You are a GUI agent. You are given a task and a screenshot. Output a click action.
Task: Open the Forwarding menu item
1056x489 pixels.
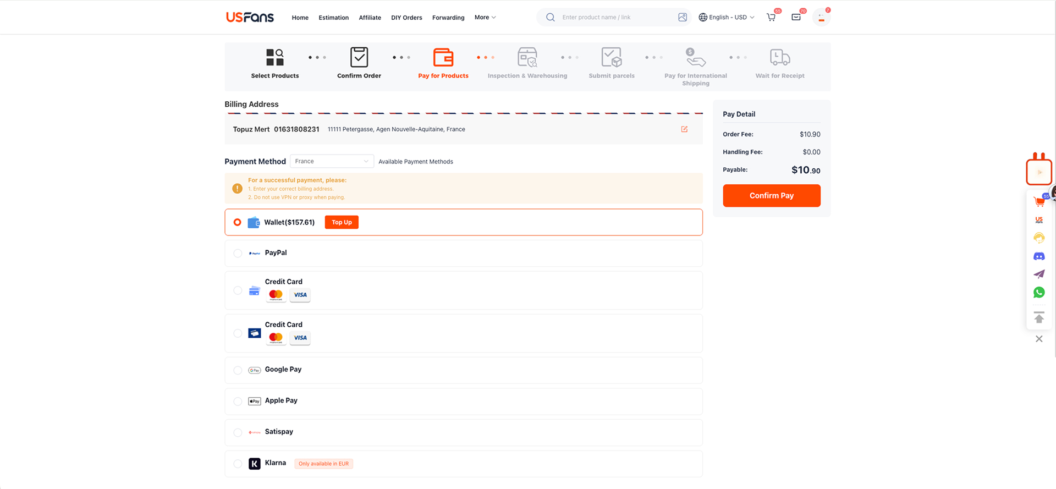(x=448, y=18)
